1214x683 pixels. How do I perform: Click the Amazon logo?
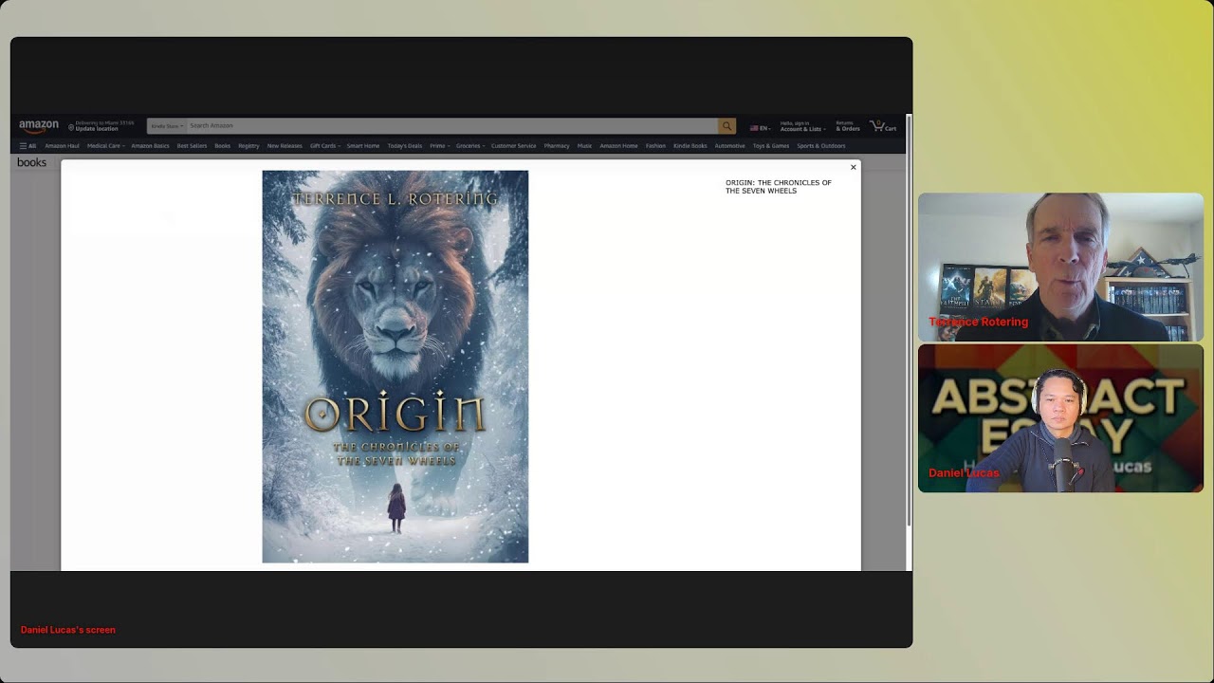click(39, 125)
